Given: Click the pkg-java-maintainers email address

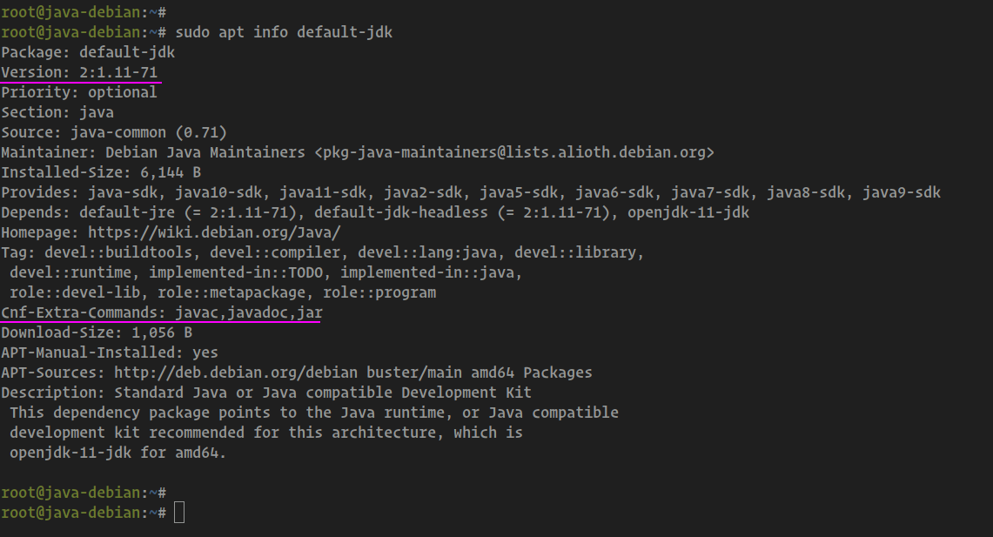Looking at the screenshot, I should (x=514, y=152).
